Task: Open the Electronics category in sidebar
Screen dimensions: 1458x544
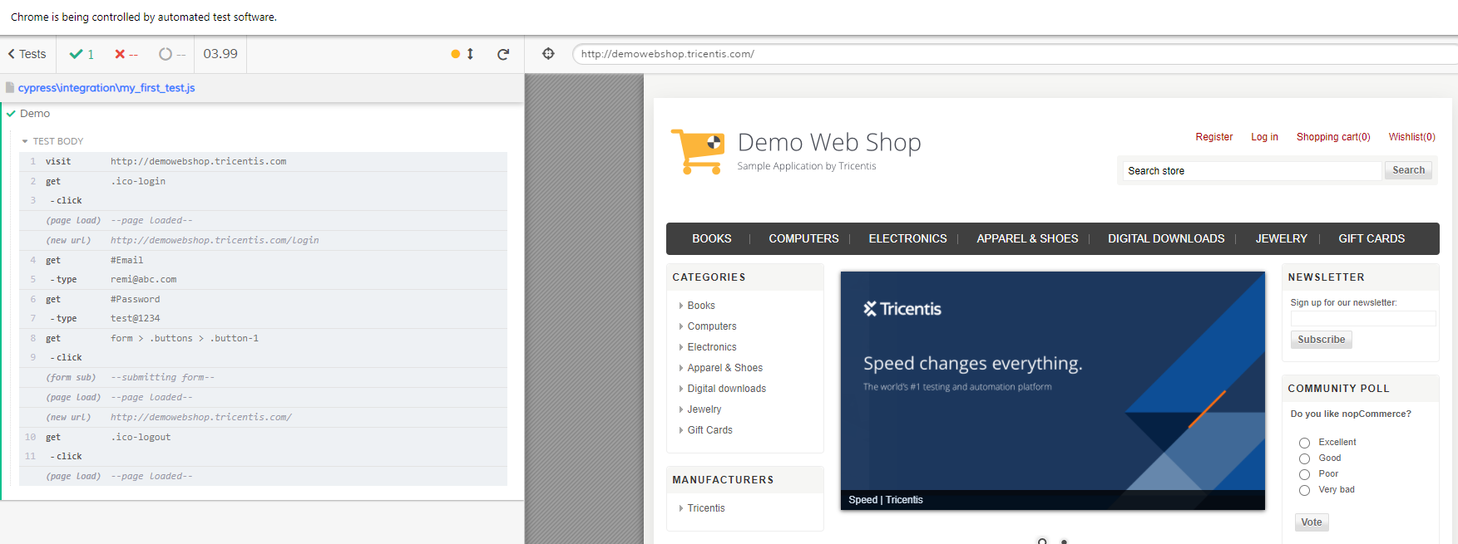Action: tap(712, 347)
